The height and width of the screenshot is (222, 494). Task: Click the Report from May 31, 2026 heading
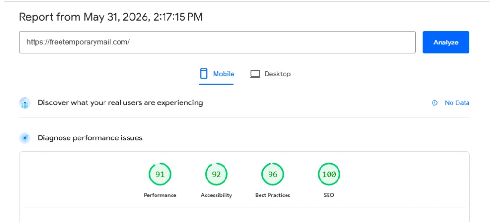[x=111, y=17]
